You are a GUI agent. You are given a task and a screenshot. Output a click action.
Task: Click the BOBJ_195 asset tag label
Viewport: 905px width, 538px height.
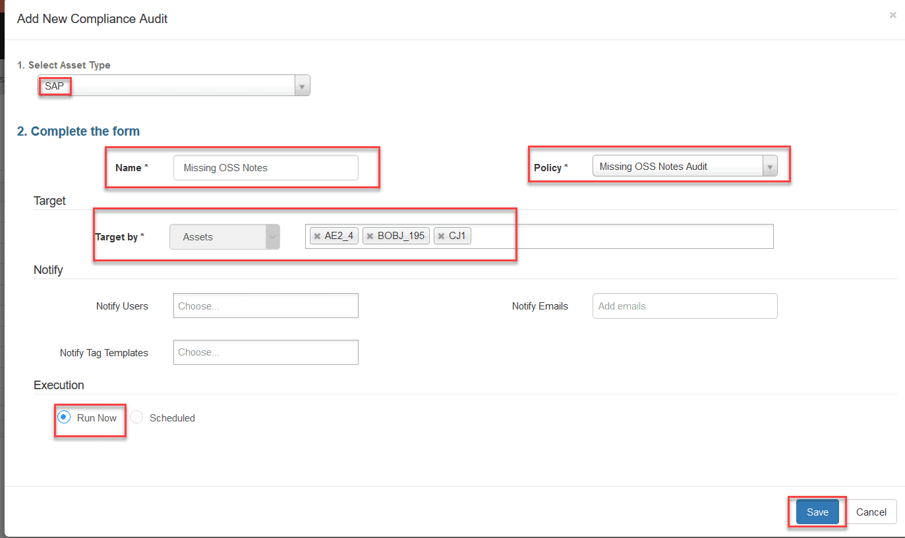click(x=401, y=236)
